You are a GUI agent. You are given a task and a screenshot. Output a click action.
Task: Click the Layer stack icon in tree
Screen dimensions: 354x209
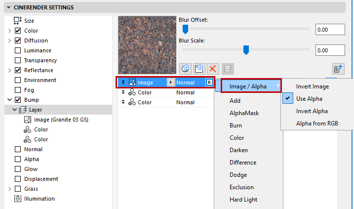[x=23, y=110]
